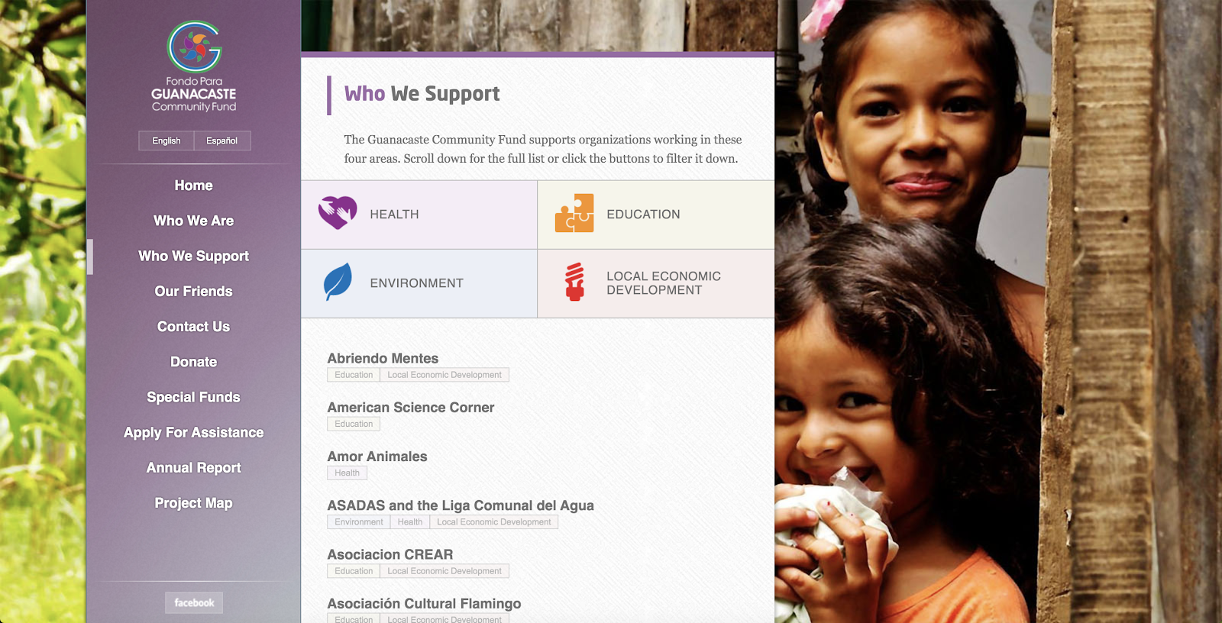
Task: Open the Who We Are page
Action: [x=194, y=221]
